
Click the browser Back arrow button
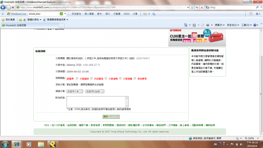tap(3, 7)
